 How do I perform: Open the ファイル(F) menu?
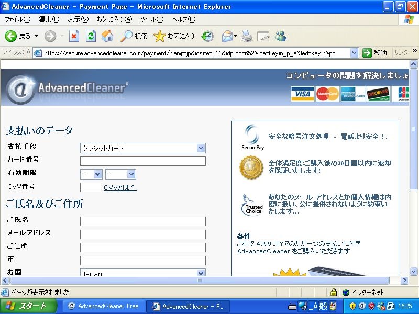click(18, 19)
